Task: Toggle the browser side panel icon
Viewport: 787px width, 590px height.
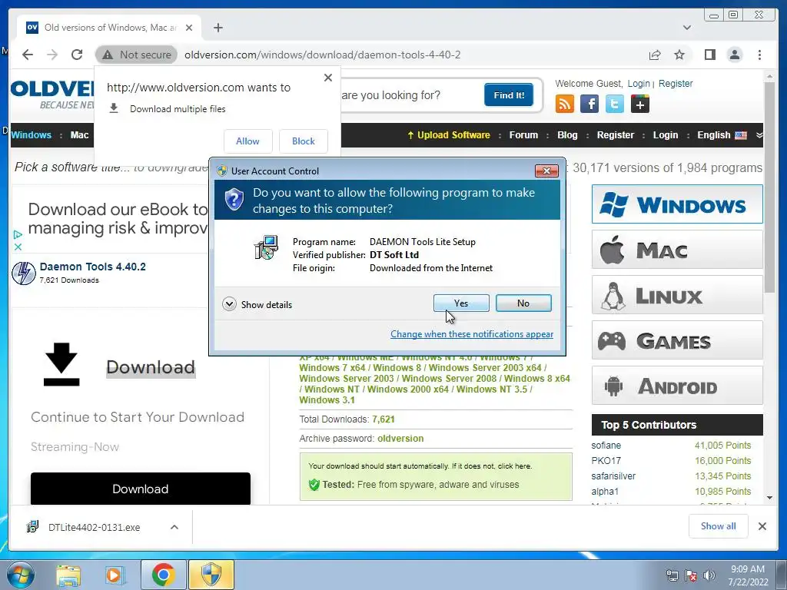Action: click(709, 55)
